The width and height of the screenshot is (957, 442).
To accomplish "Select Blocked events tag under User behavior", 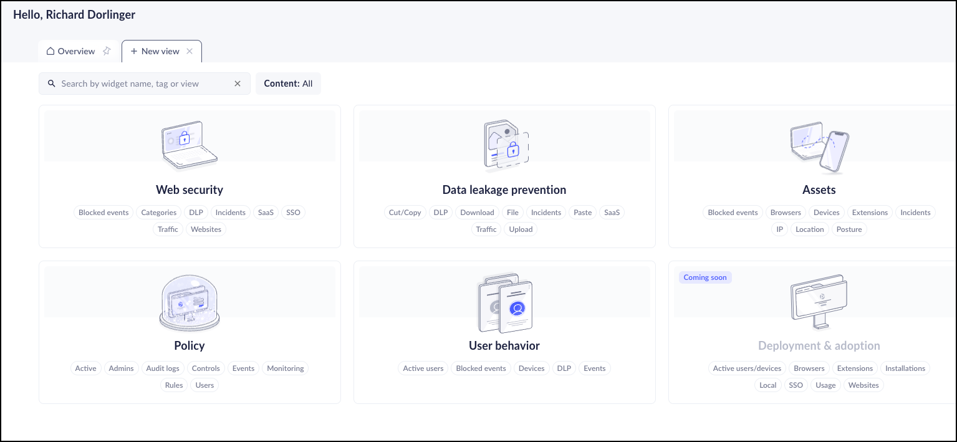I will pyautogui.click(x=481, y=368).
